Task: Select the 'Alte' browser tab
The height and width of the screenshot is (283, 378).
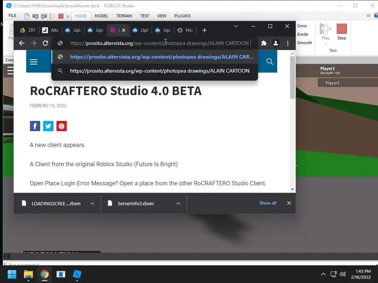Action: (50, 30)
